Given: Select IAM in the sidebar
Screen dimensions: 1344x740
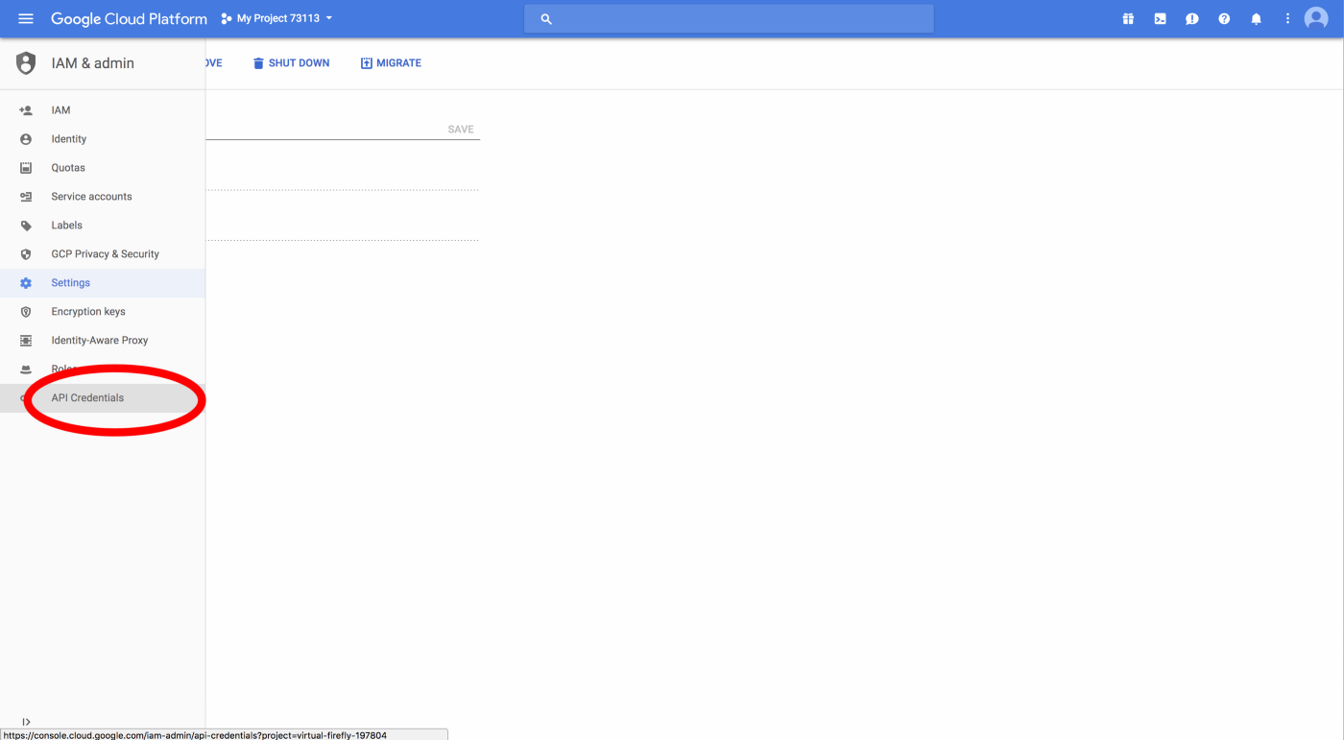Looking at the screenshot, I should coord(60,110).
